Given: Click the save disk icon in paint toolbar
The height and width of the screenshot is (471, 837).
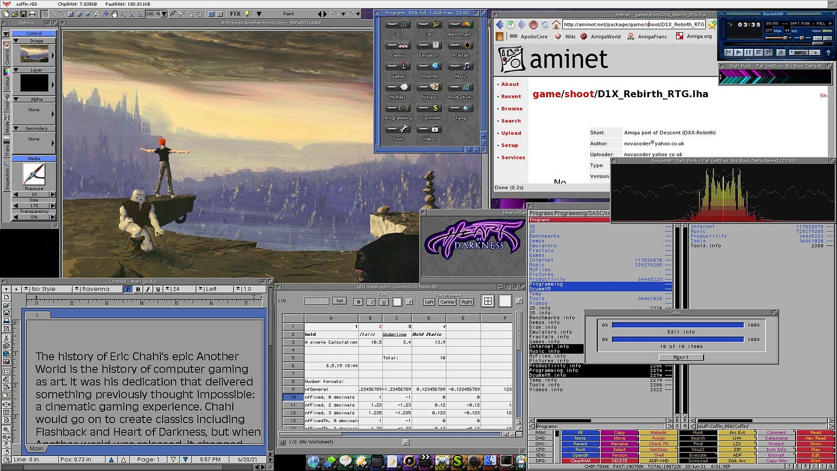Looking at the screenshot, I should pos(24,14).
